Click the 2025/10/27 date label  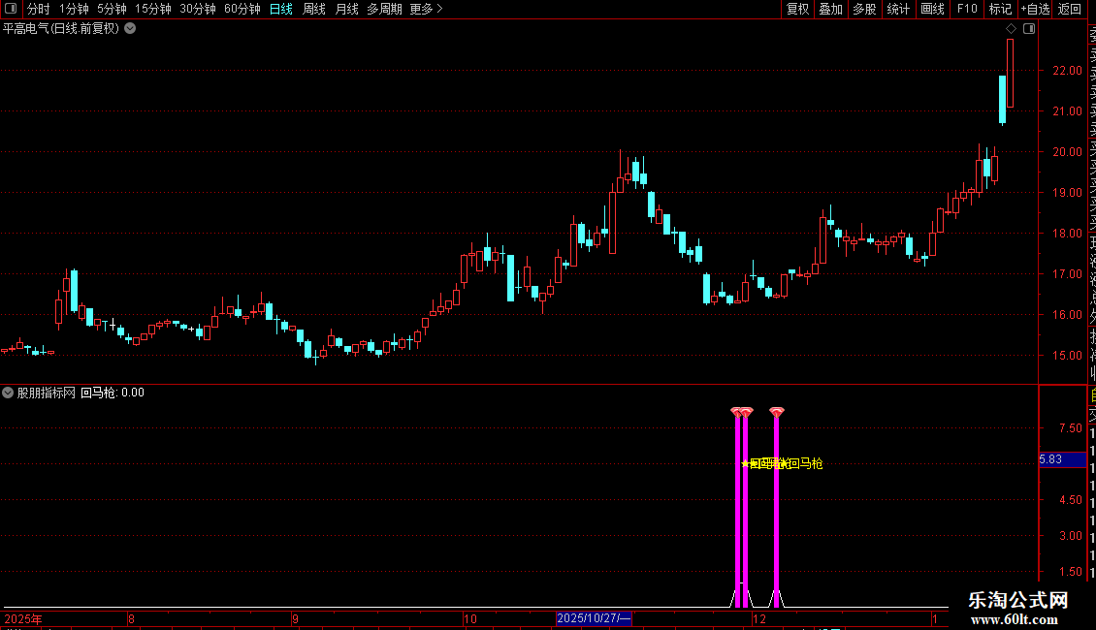coord(595,618)
